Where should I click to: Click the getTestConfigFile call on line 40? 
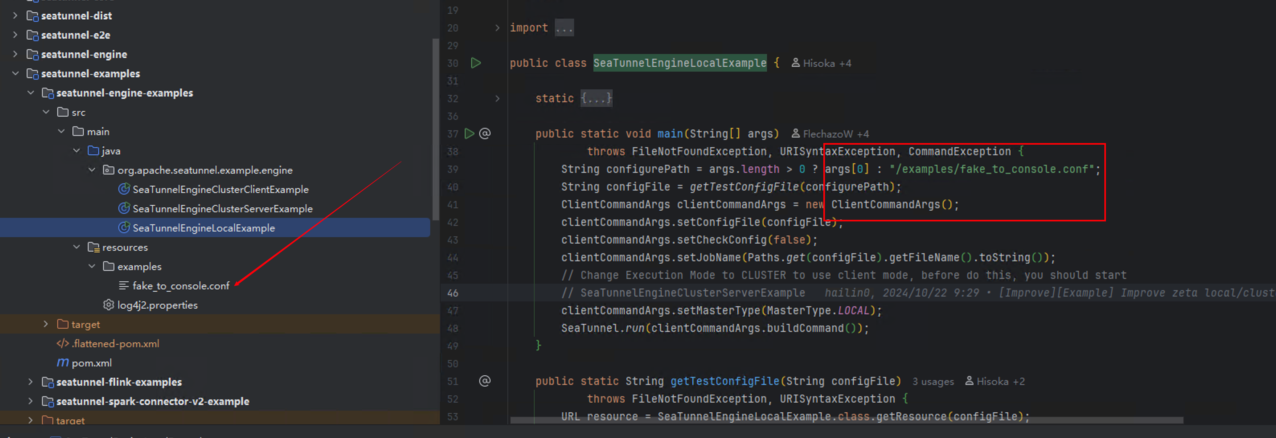tap(744, 187)
